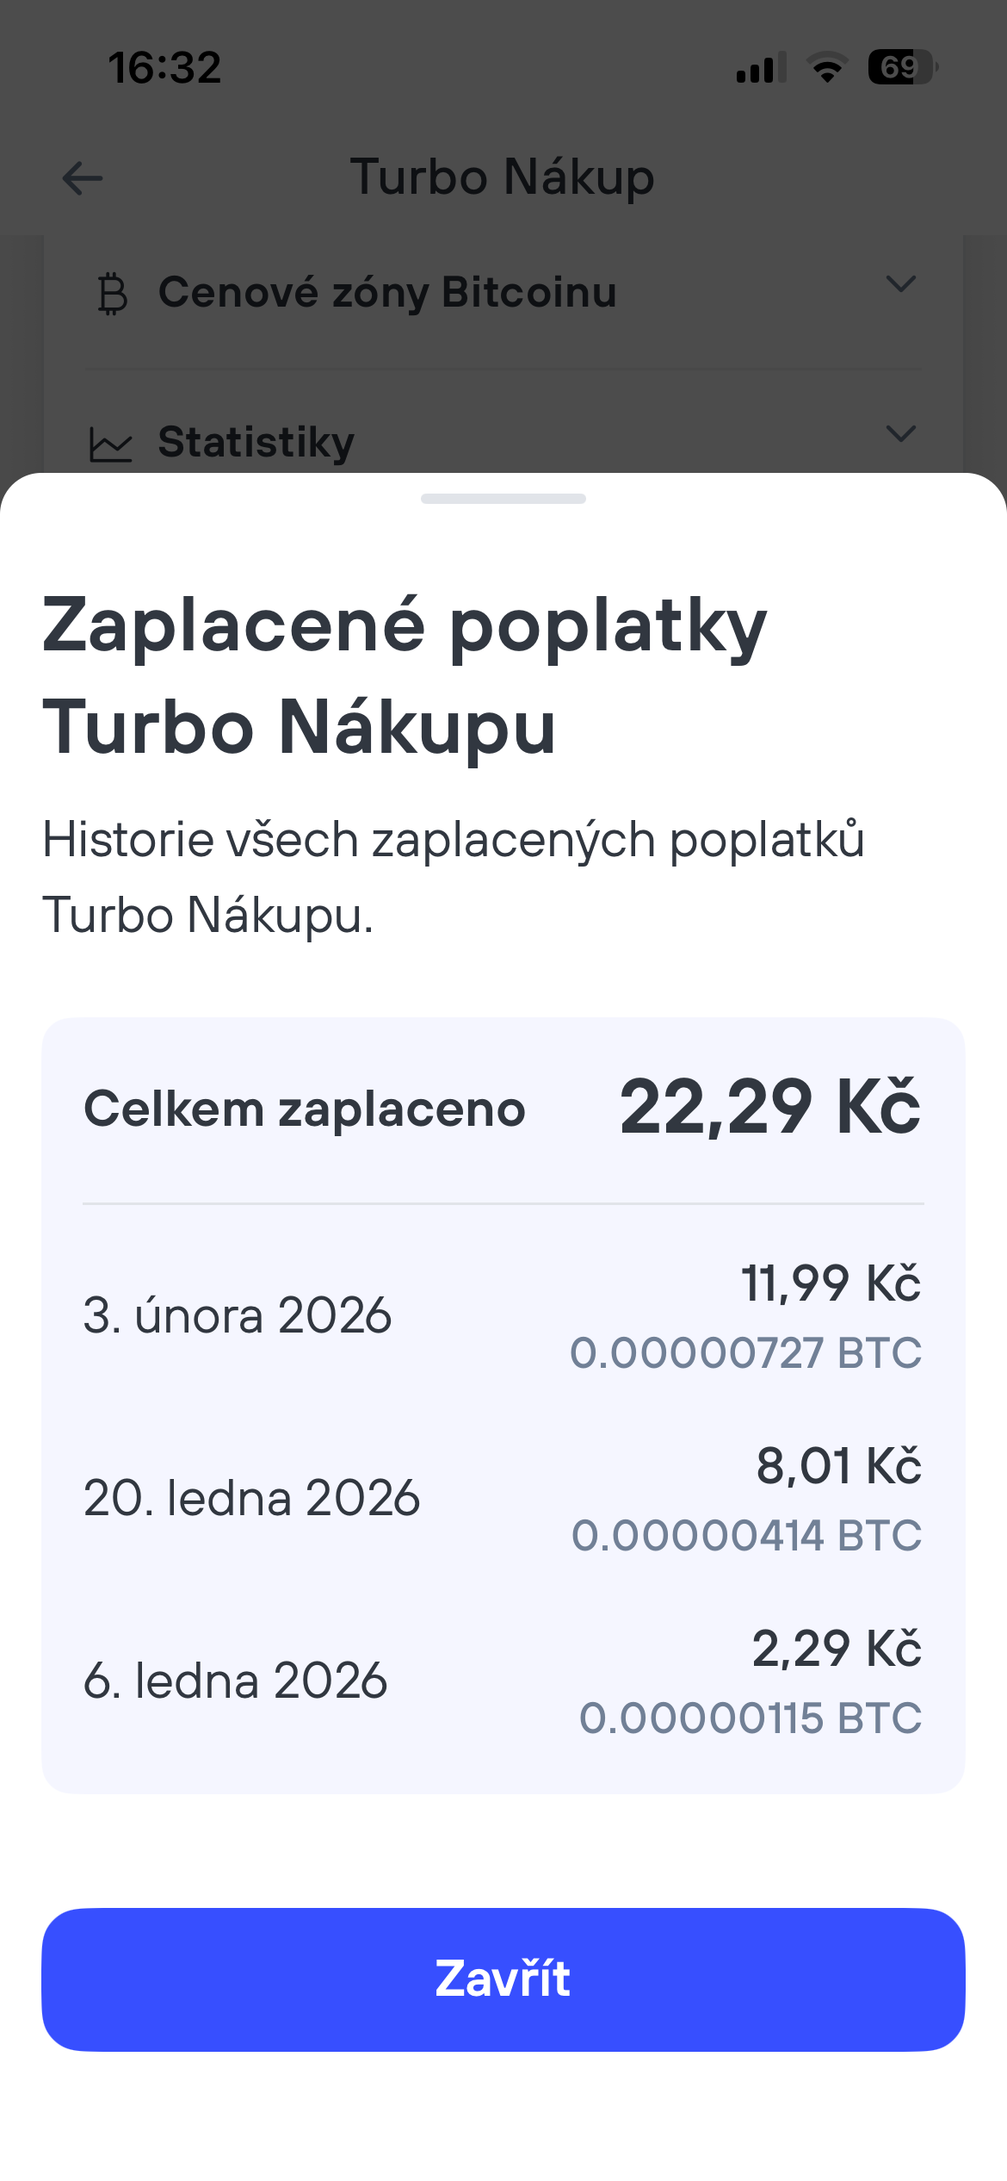Viewport: 1007px width, 2181px height.
Task: Tap the 16:32 clock in status bar
Action: (164, 68)
